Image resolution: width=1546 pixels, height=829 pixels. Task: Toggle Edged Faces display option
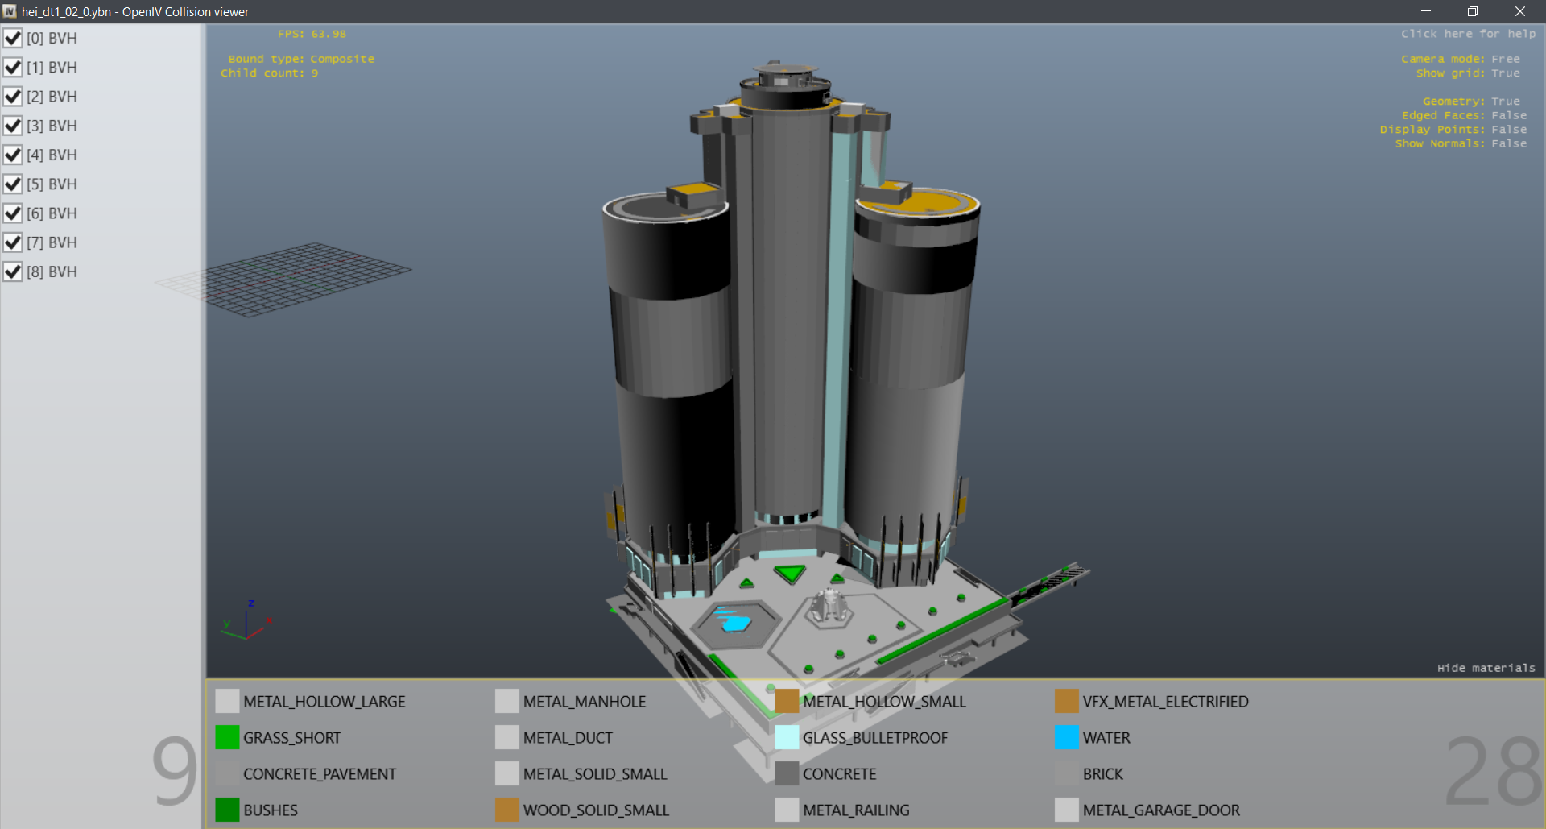(1463, 115)
